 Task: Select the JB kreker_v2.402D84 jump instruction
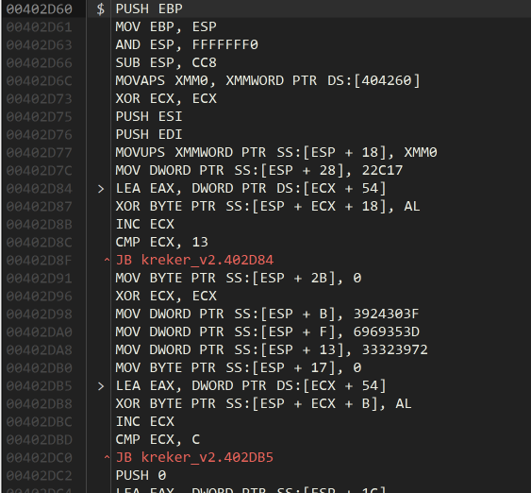194,261
